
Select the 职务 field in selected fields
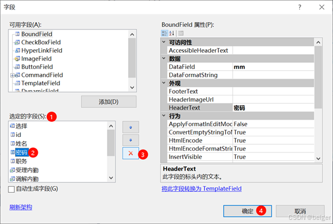21,161
